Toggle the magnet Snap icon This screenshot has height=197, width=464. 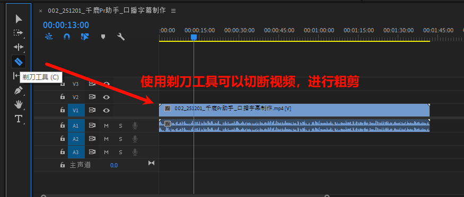point(67,37)
